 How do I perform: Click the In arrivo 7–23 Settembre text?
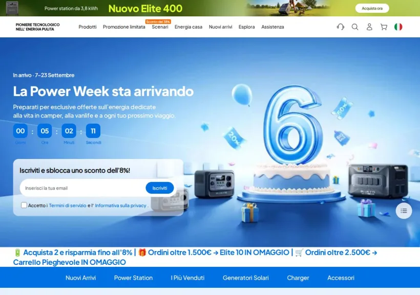click(44, 75)
